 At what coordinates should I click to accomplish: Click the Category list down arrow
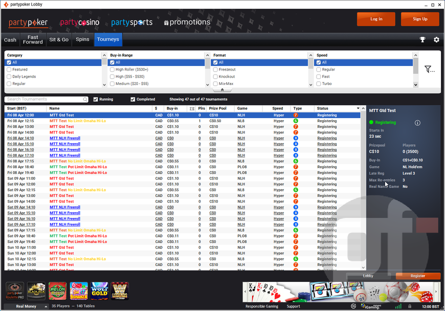point(104,84)
